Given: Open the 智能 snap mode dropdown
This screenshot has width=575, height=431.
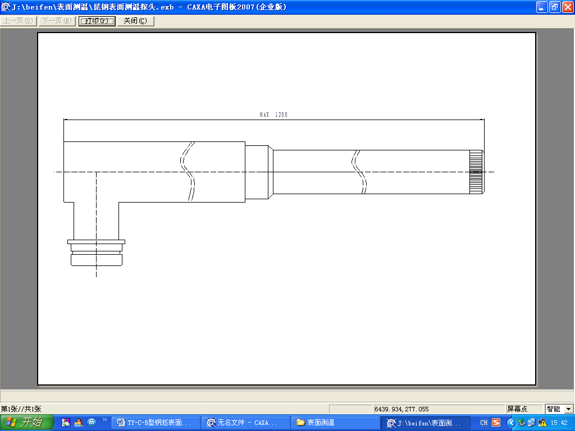Looking at the screenshot, I should click(x=568, y=409).
